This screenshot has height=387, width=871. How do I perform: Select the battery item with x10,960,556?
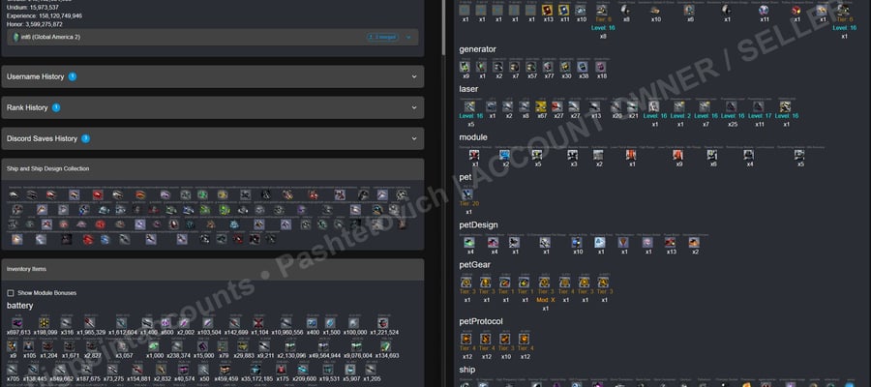click(x=286, y=323)
